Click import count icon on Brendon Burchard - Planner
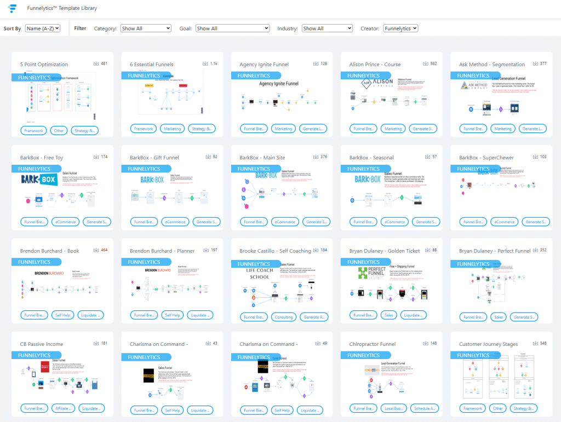Screen dimensions: 561x422 click(x=206, y=250)
